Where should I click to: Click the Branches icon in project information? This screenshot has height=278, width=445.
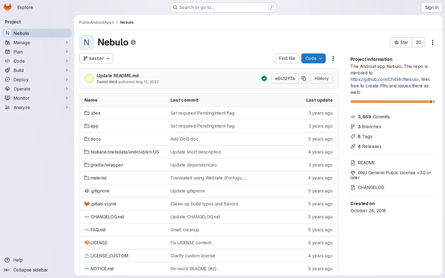(353, 127)
